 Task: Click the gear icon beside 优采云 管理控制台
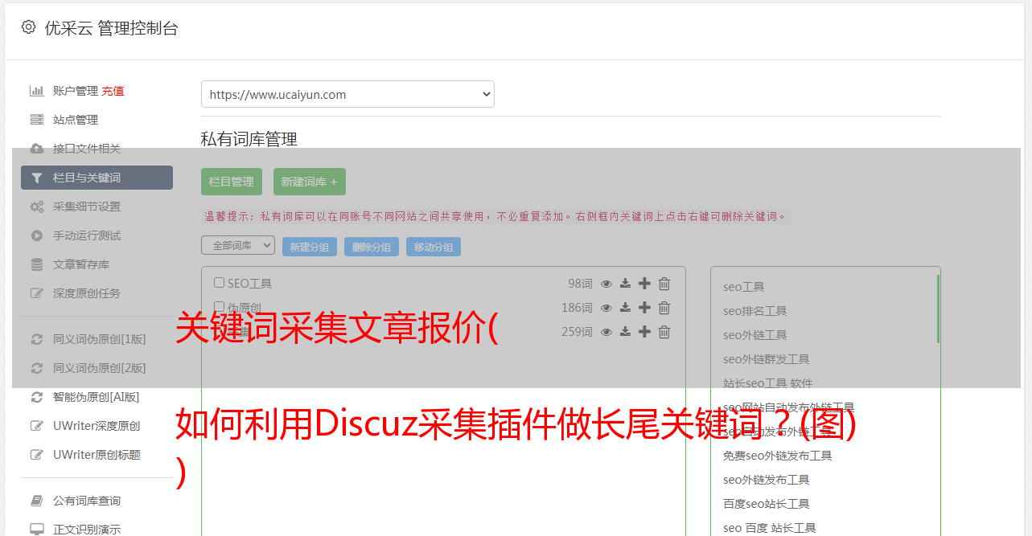pyautogui.click(x=28, y=27)
